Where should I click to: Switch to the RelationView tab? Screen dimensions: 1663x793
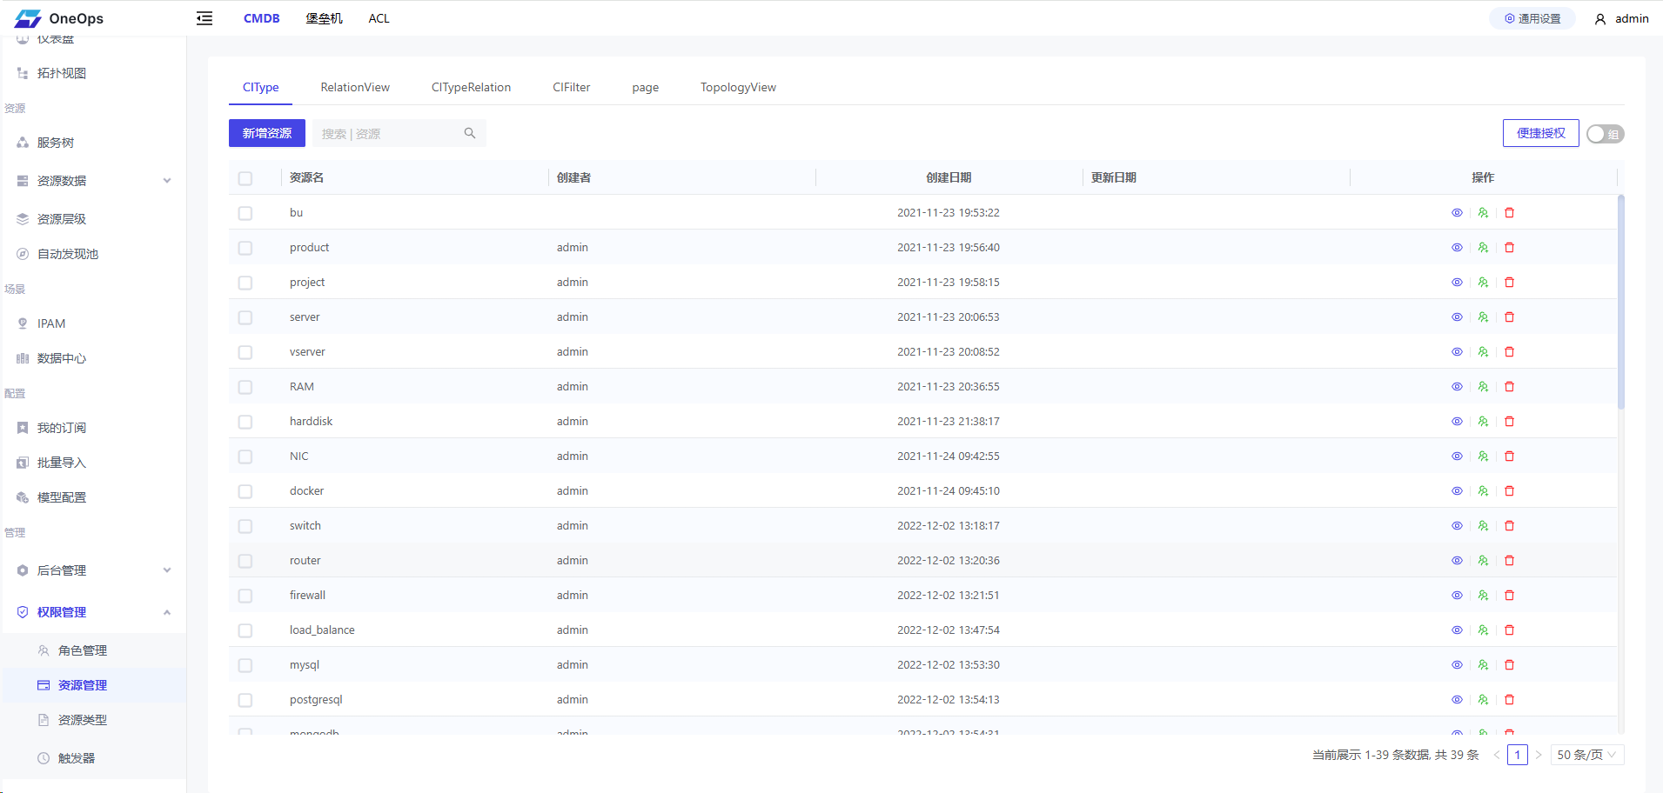pos(355,87)
